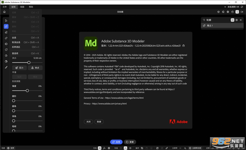Click the 无标题 document title
The height and width of the screenshot is (150, 246).
coord(120,12)
